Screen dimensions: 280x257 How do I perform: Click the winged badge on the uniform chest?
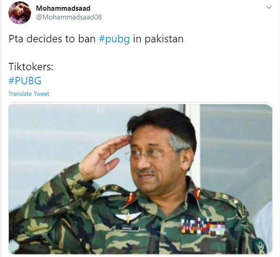click(x=128, y=217)
